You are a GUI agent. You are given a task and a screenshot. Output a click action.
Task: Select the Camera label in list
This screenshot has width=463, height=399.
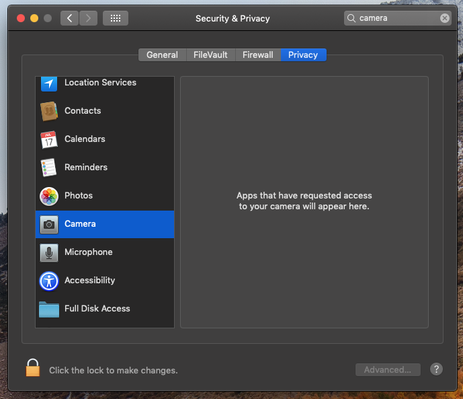point(80,224)
